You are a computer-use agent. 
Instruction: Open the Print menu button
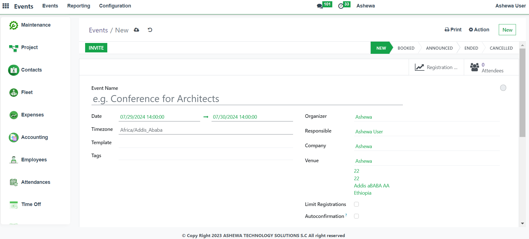tap(453, 30)
